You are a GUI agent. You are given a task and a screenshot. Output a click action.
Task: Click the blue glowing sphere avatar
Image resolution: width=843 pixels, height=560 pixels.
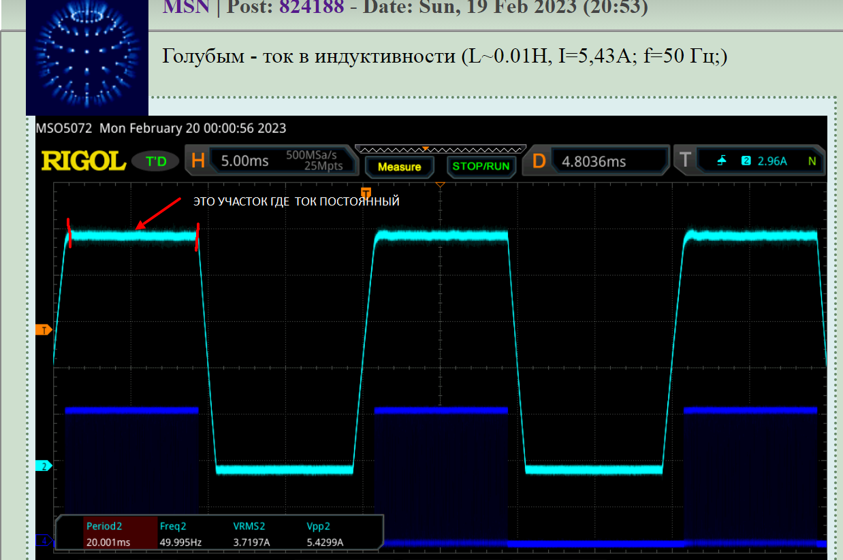coord(87,58)
